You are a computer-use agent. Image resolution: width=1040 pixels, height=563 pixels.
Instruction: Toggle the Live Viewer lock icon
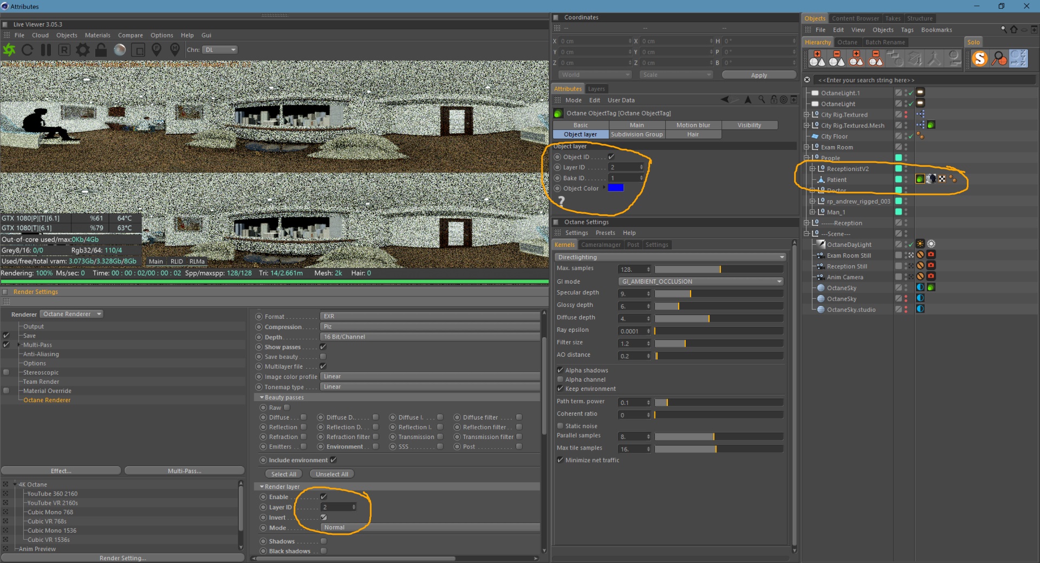pyautogui.click(x=101, y=50)
